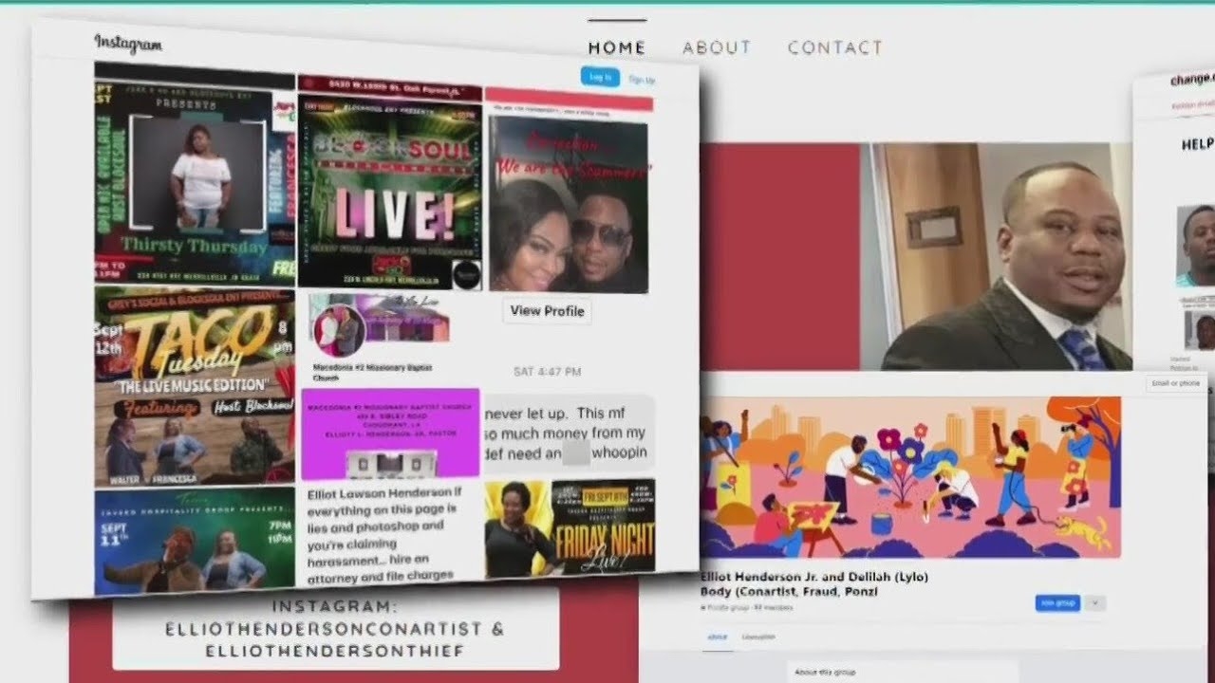Click the blue Join group button

click(x=1057, y=602)
